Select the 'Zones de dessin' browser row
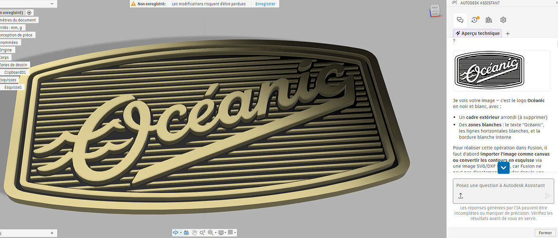 pos(14,65)
